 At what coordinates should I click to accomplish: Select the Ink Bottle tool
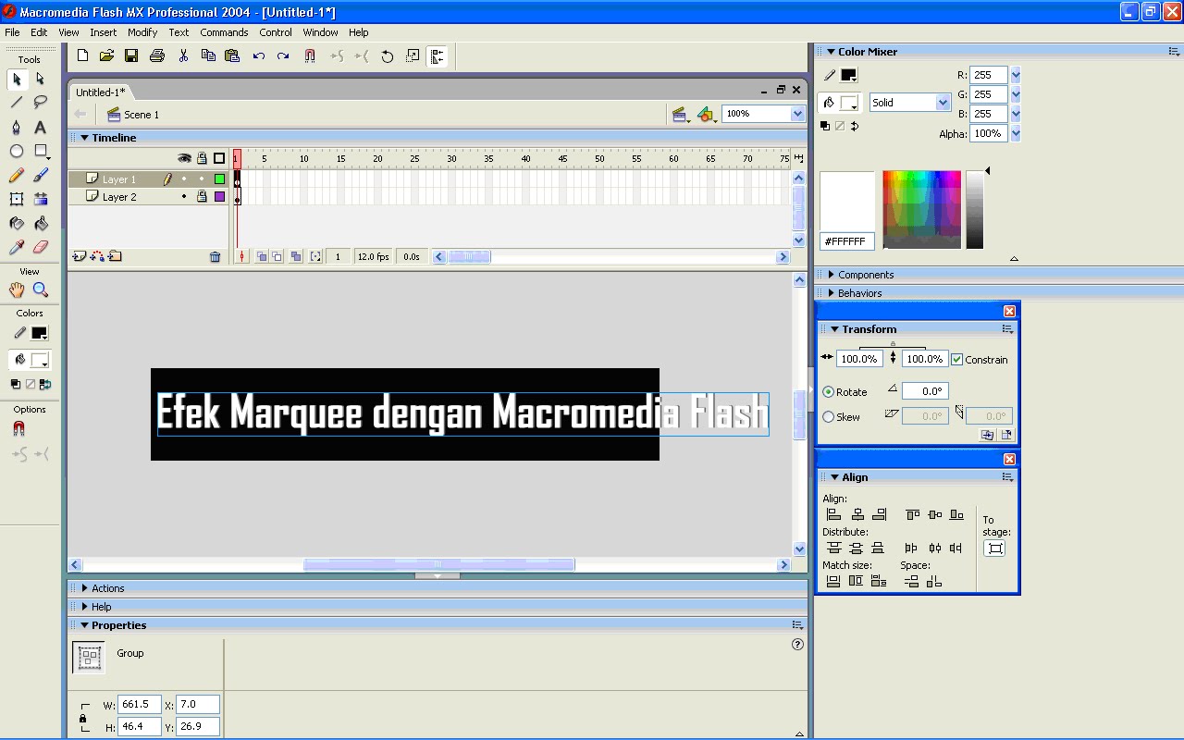[17, 223]
